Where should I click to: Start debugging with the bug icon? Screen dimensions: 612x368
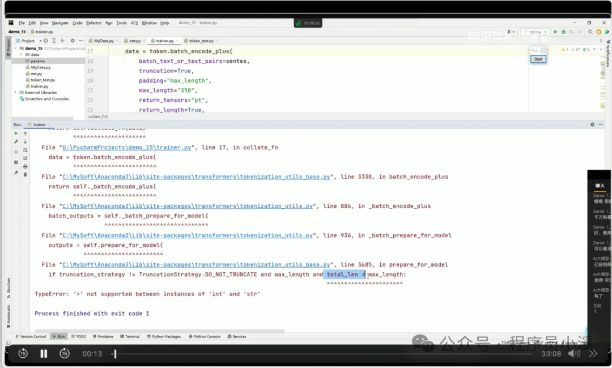[564, 32]
